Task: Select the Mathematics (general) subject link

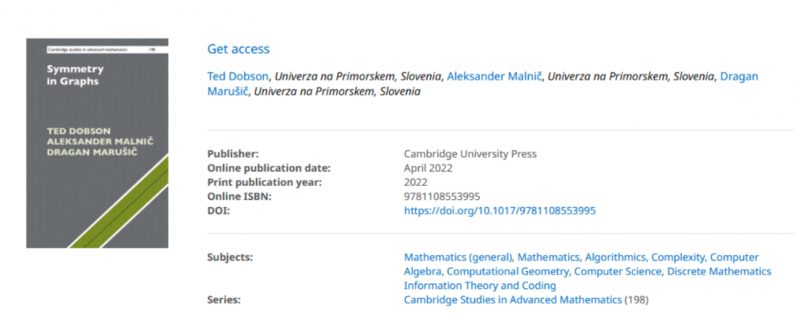Action: pos(458,258)
